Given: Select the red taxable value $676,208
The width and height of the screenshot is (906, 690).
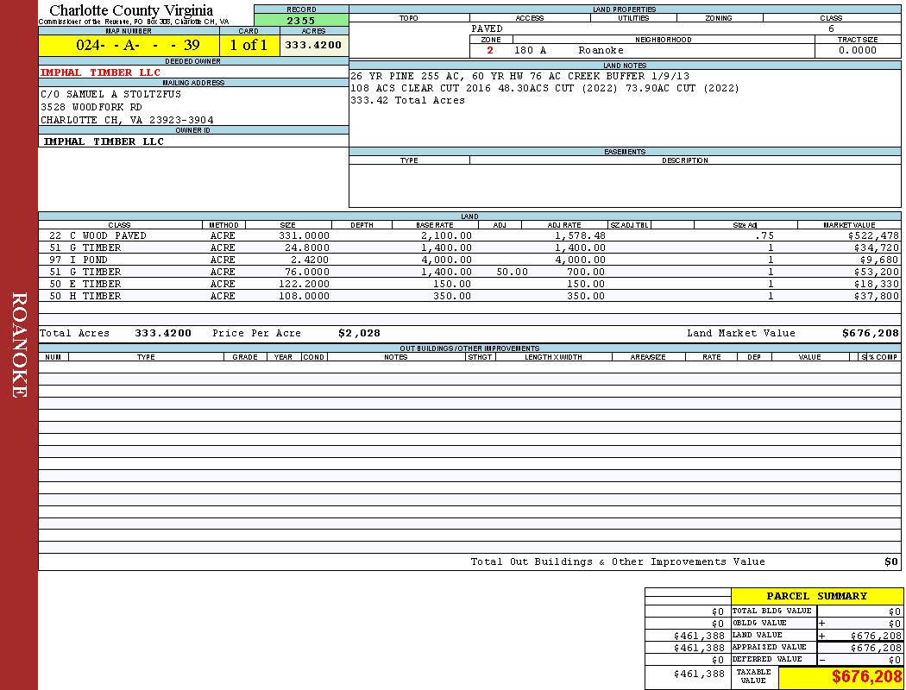Looking at the screenshot, I should (866, 677).
